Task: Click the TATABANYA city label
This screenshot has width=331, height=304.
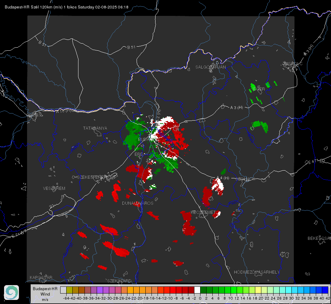Action: click(x=95, y=128)
